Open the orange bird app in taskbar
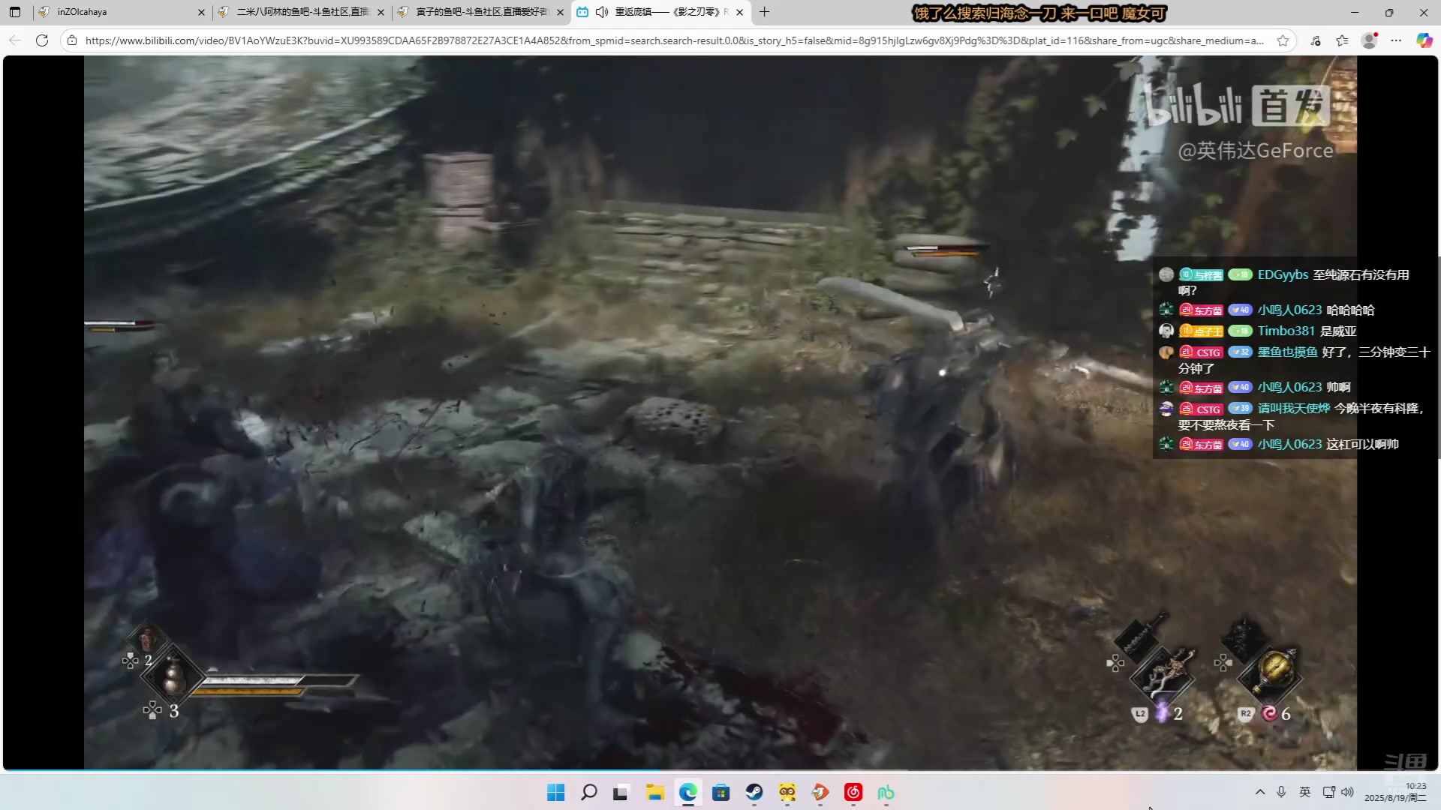The width and height of the screenshot is (1441, 810). pos(820,793)
